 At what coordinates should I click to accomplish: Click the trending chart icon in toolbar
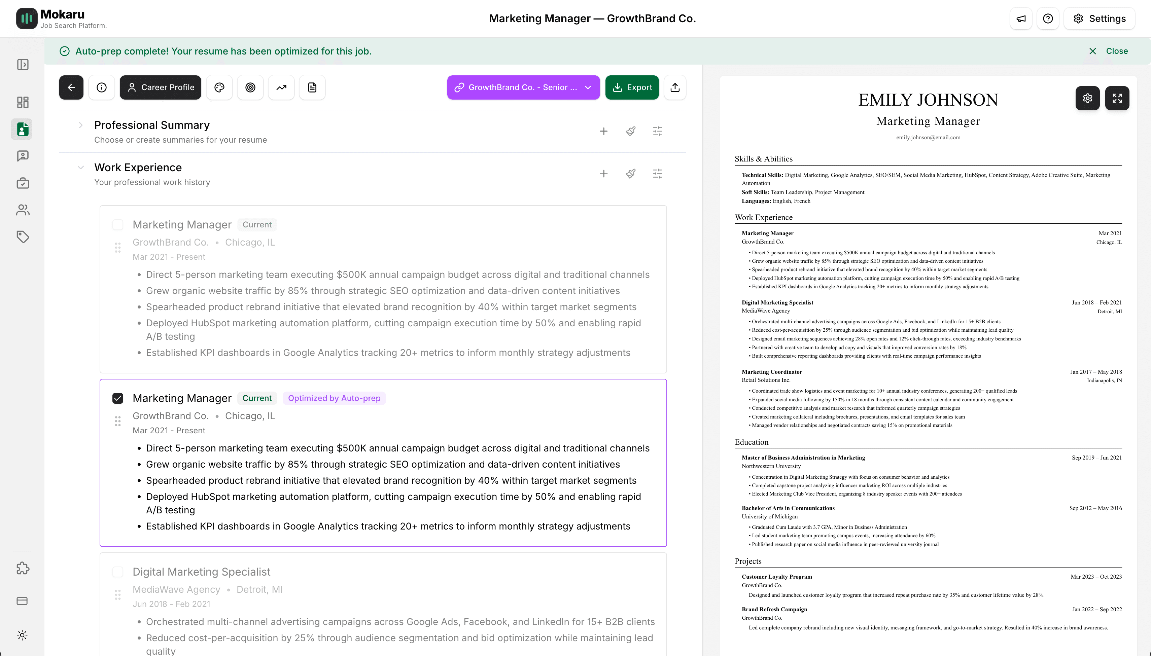(281, 87)
